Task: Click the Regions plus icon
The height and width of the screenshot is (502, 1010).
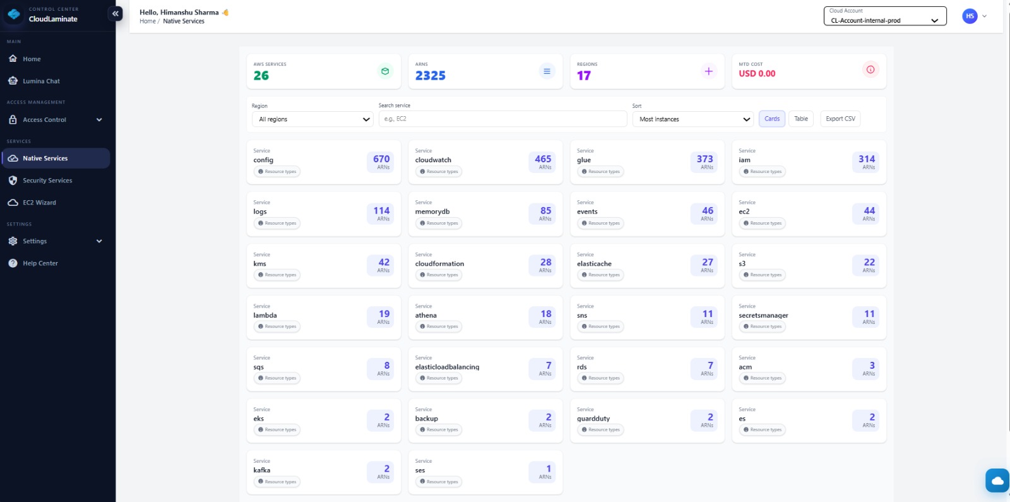Action: tap(708, 71)
